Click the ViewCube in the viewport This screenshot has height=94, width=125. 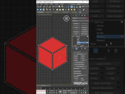tap(66, 18)
